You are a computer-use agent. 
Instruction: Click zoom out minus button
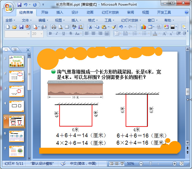click(x=141, y=164)
